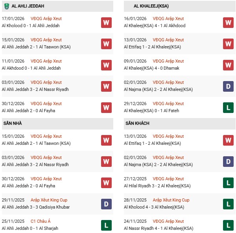Select W badge beside Al Akhdood 0-1 result
This screenshot has width=236, height=233.
(106, 65)
